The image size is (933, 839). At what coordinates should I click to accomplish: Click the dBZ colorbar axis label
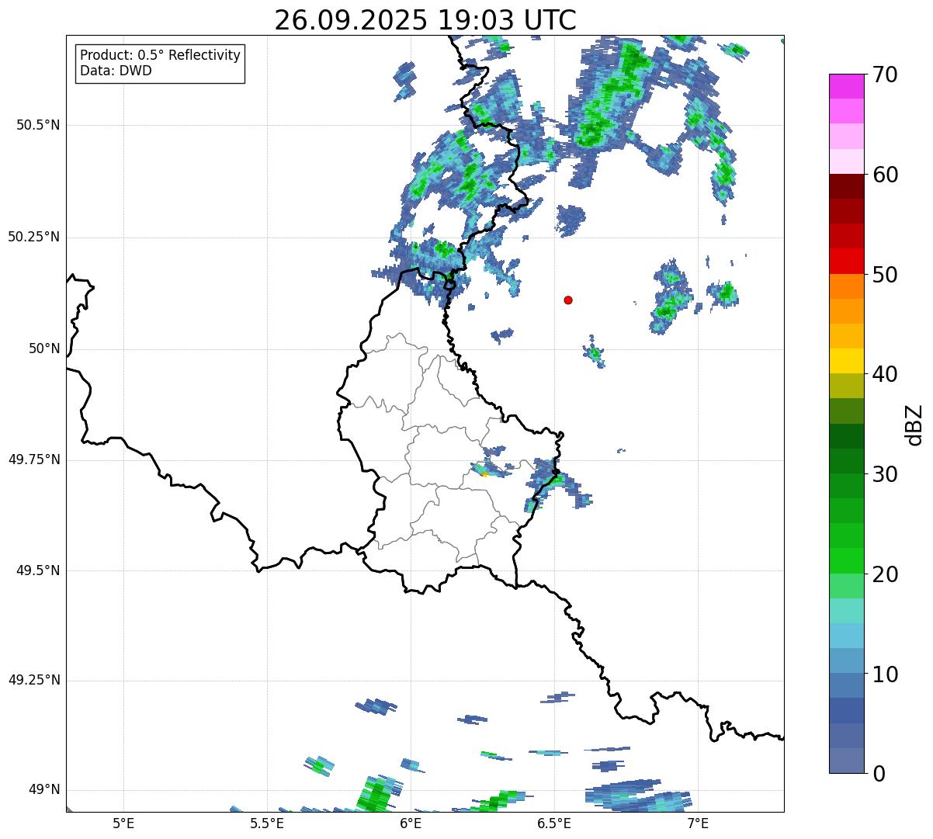click(x=914, y=424)
